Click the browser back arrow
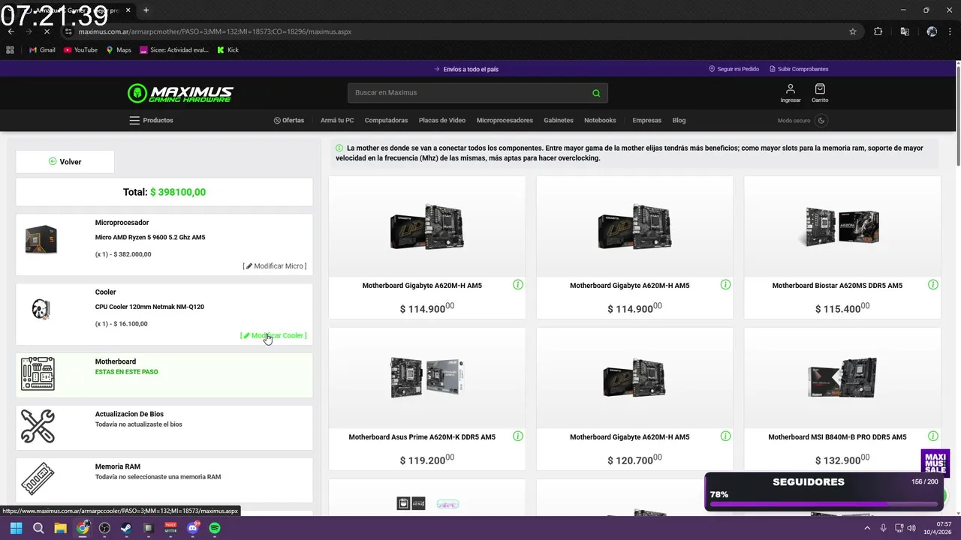The image size is (961, 540). coord(11,31)
